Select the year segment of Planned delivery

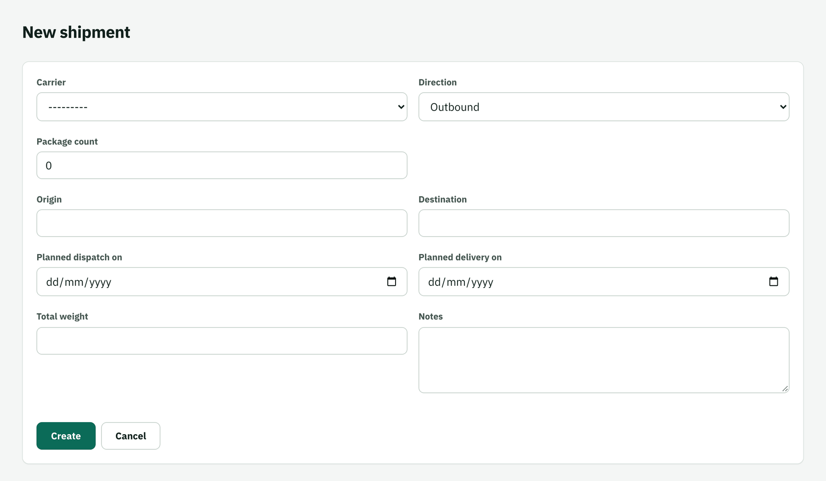[x=482, y=282]
